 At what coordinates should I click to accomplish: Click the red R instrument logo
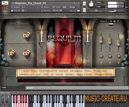pos(5,9)
